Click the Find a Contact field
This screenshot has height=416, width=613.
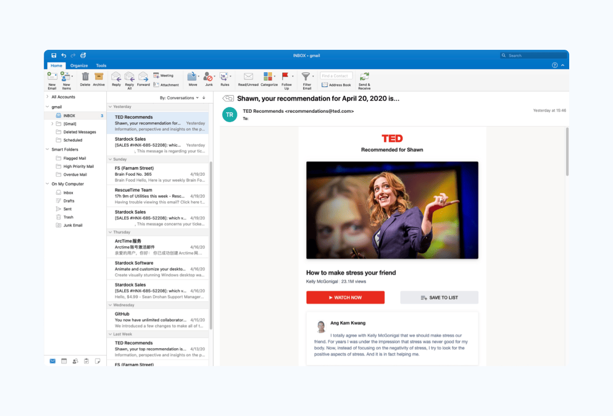(336, 76)
